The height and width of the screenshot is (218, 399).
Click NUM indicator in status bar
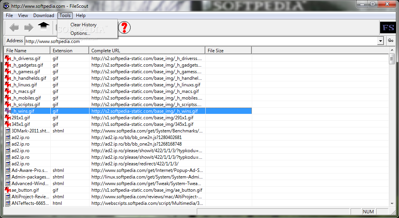click(x=368, y=212)
